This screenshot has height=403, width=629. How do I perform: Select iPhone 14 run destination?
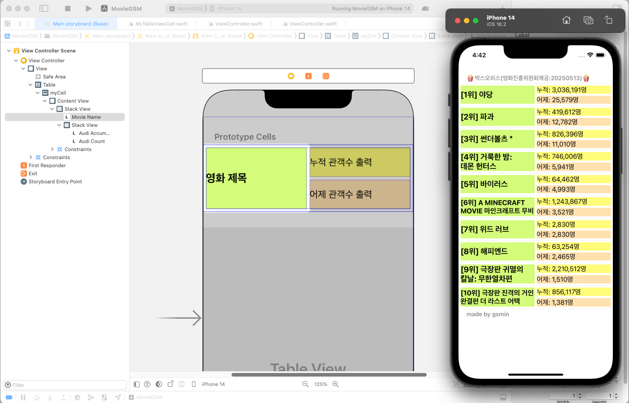pos(226,9)
